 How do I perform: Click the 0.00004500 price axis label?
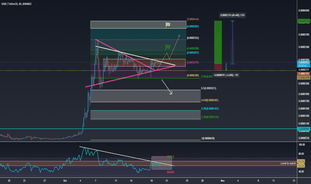(304, 10)
